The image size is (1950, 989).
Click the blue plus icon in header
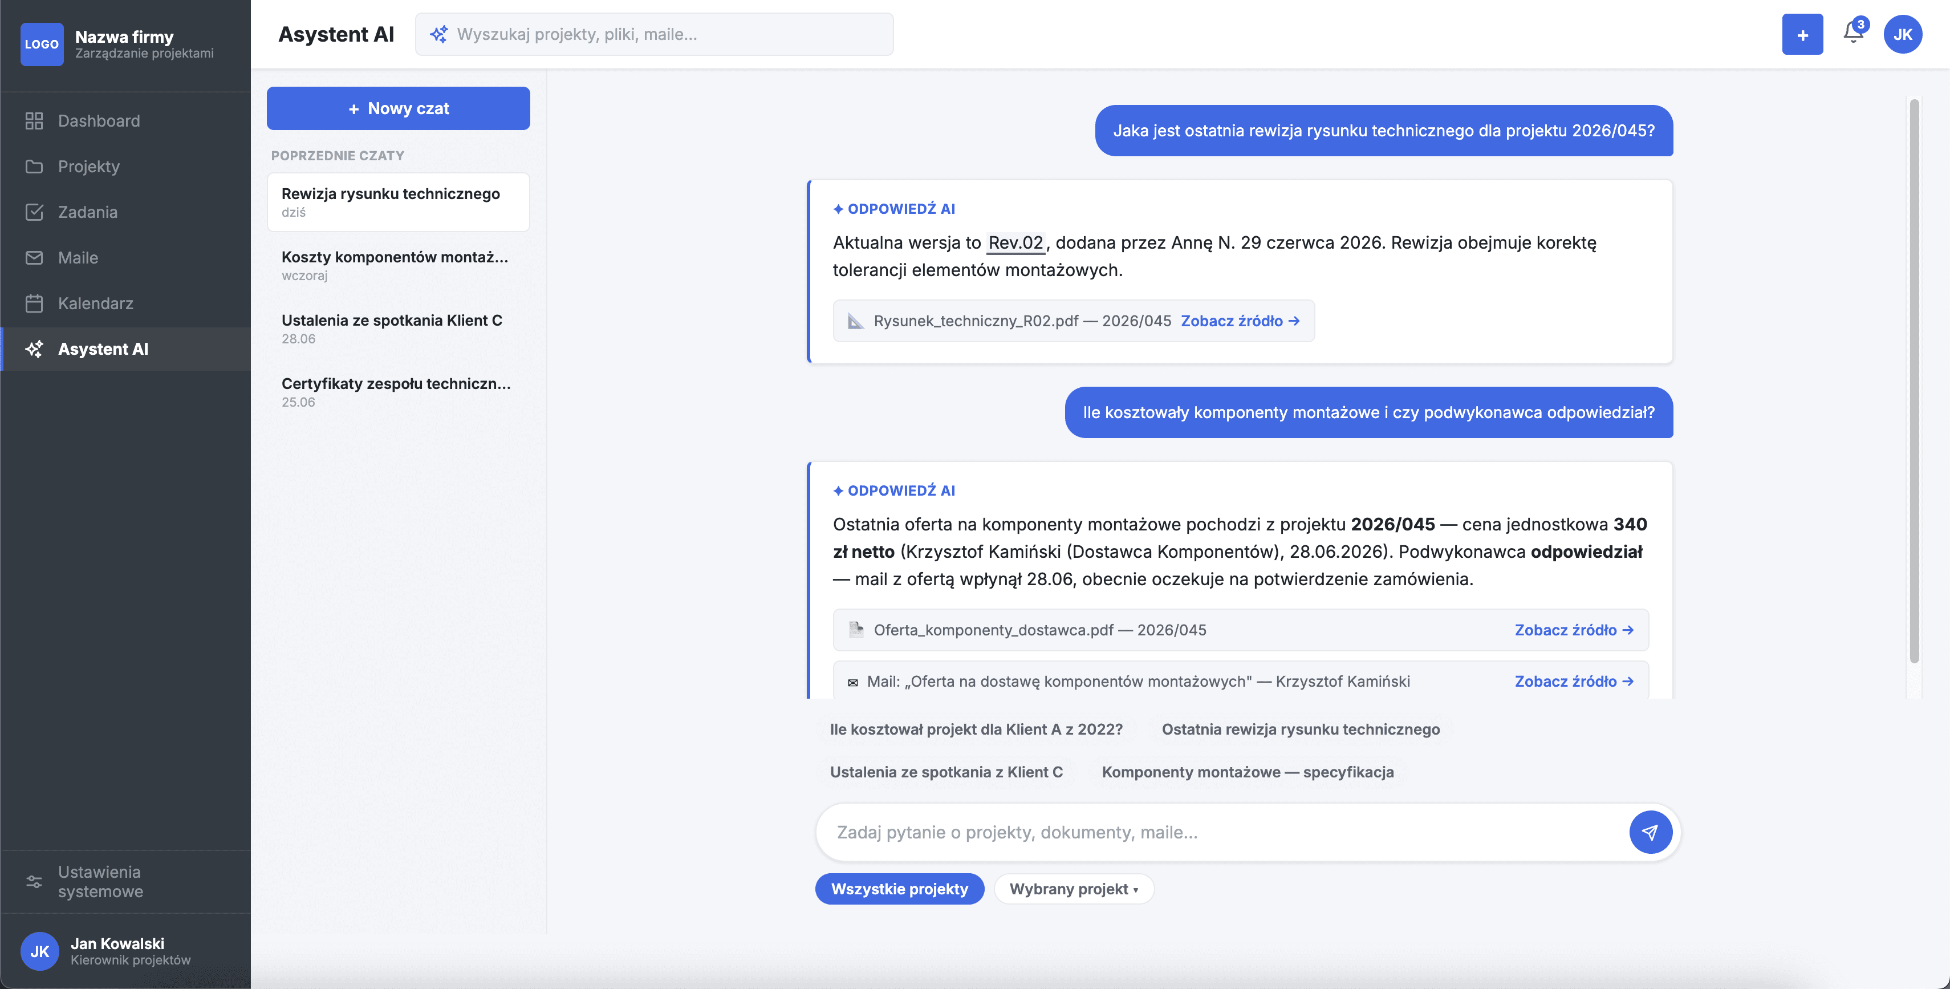point(1802,34)
